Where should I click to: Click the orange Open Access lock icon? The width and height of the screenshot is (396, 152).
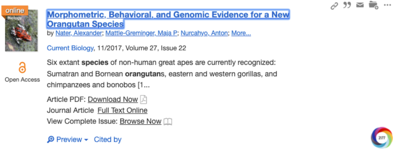point(22,68)
